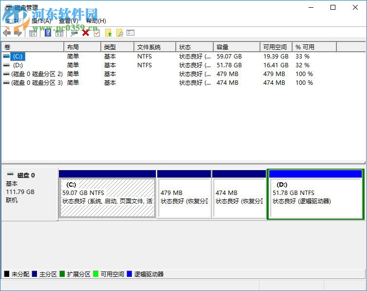Click the folder with magnifier search icon
The height and width of the screenshot is (291, 367).
[120, 33]
